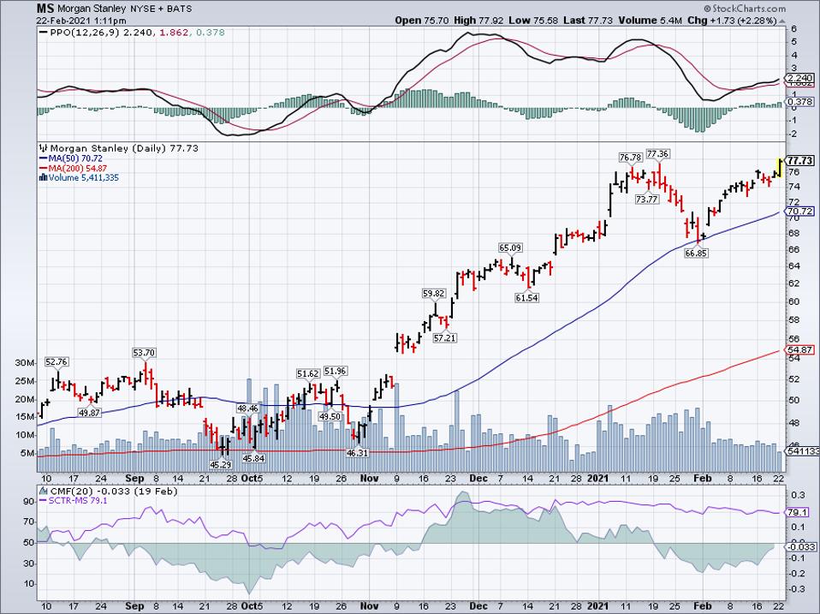Click the 57.21 low price label

click(x=444, y=338)
